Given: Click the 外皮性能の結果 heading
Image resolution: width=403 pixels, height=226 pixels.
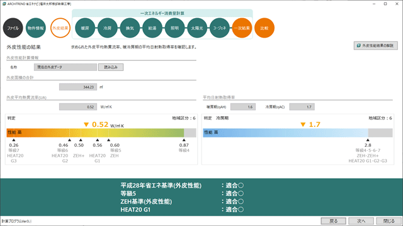Looking at the screenshot, I should tap(24, 47).
